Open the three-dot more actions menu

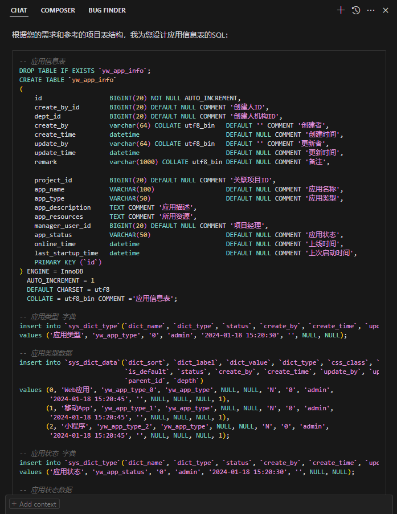tap(371, 10)
